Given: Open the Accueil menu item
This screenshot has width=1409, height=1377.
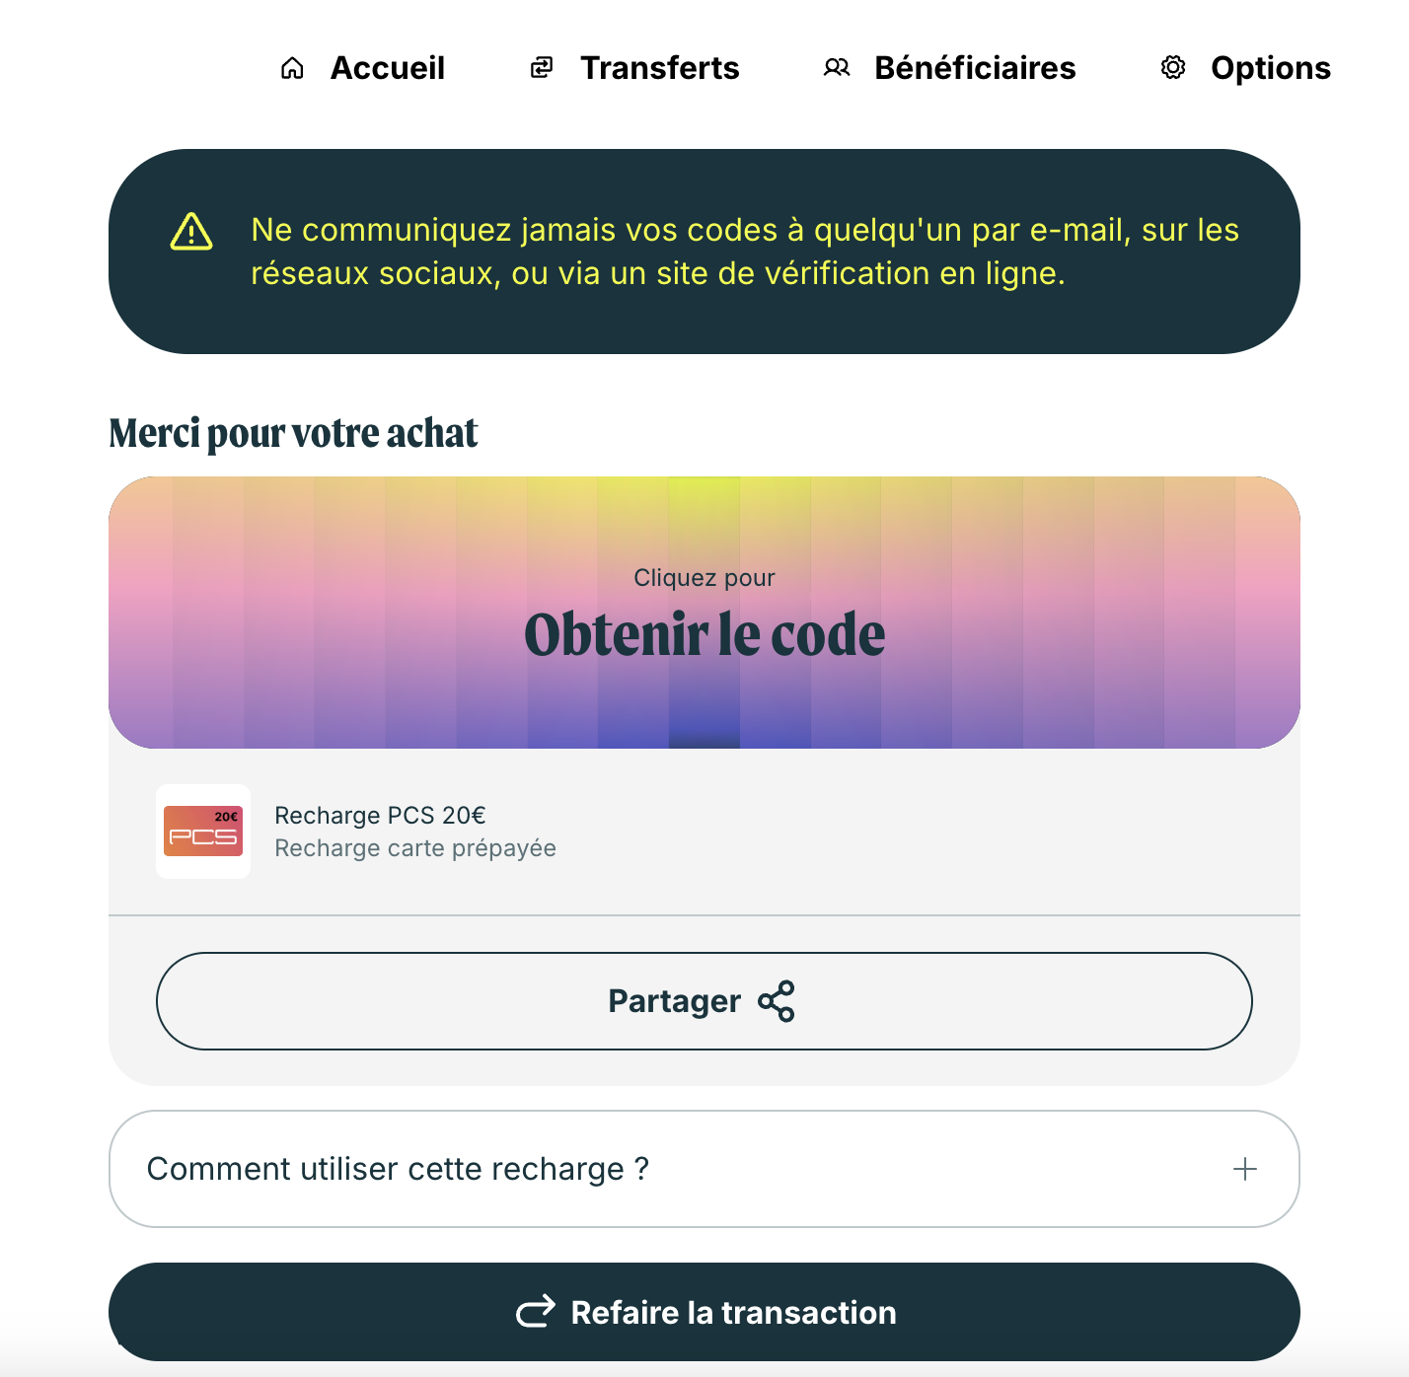Looking at the screenshot, I should tap(363, 68).
